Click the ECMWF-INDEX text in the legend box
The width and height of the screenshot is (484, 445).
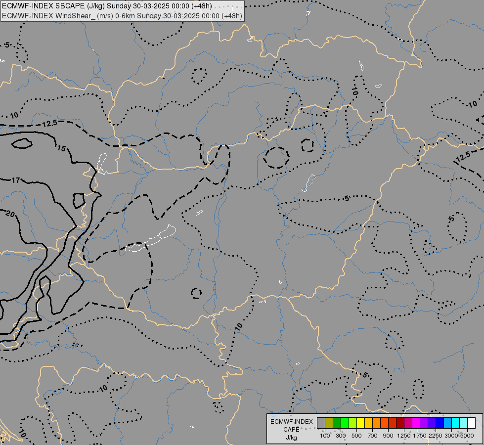click(292, 422)
